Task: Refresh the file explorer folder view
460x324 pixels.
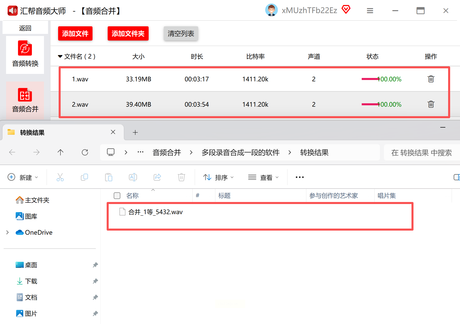Action: 85,152
